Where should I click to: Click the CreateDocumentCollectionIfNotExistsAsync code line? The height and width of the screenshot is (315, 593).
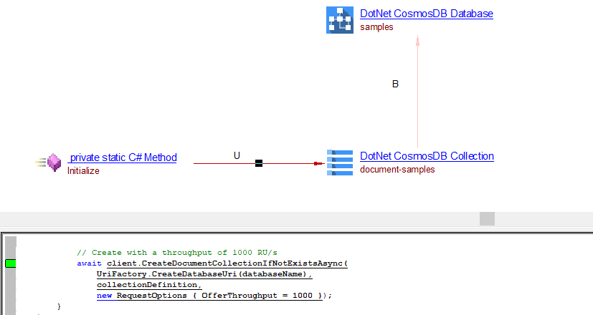coord(227,263)
